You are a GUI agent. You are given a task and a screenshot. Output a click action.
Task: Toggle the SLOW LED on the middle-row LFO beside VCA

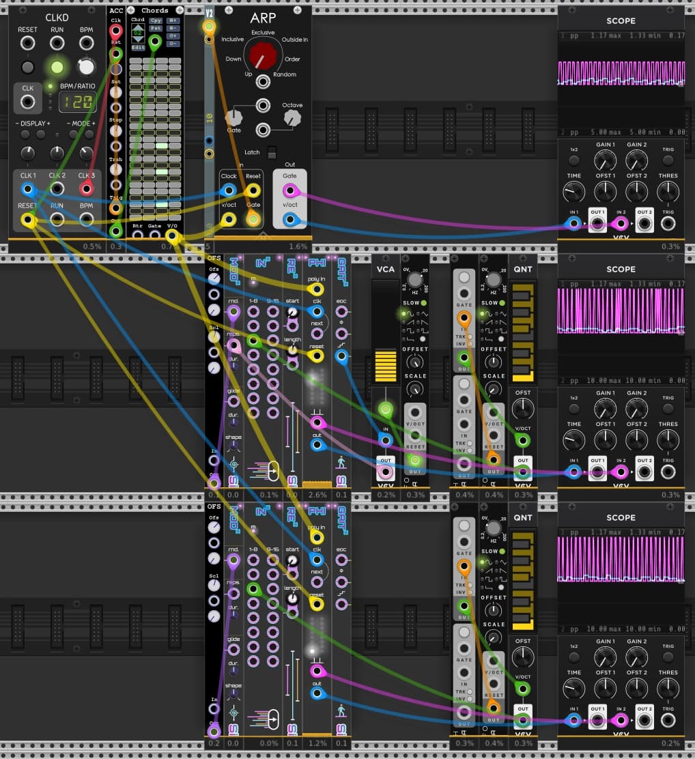click(423, 303)
